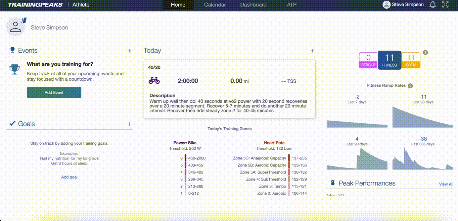Click the Last 28 days ramp chart
Viewport: 458px width, 221px height.
423,117
